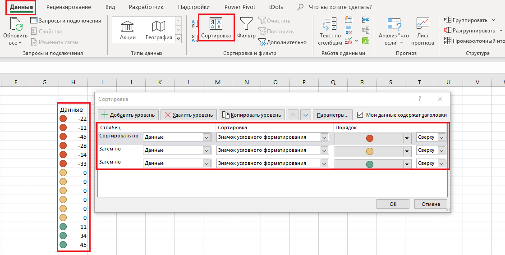Confirm sort with ОК button
Screen dimensions: 505x255
click(393, 204)
